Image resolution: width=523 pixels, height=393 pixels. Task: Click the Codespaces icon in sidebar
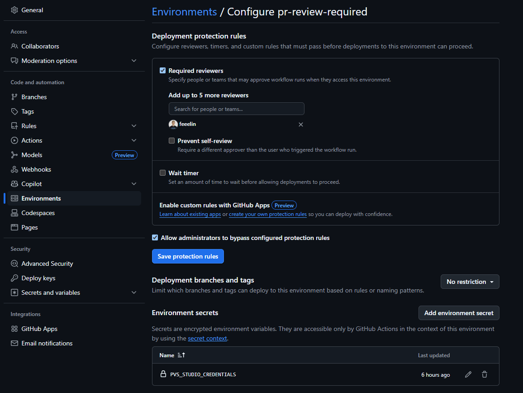[x=14, y=213]
